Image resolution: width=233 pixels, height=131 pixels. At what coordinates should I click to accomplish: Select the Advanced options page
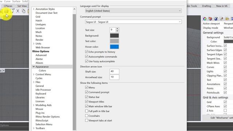click(x=41, y=55)
